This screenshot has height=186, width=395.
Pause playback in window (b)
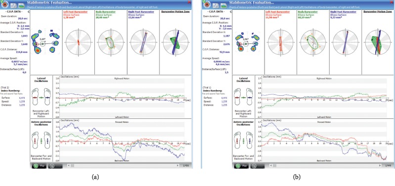(257, 166)
